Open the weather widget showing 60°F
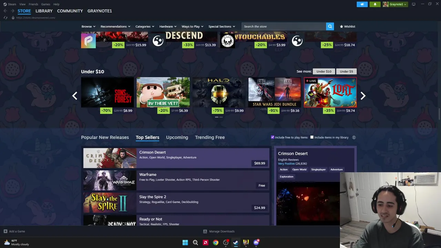 point(17,242)
